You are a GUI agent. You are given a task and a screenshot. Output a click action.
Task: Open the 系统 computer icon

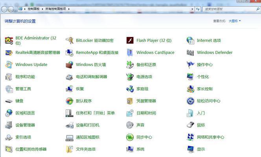coord(130,149)
